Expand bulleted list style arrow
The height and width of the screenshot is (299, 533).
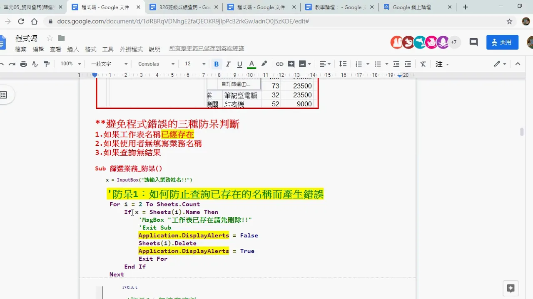point(387,64)
